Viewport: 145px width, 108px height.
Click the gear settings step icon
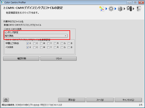(111, 9)
